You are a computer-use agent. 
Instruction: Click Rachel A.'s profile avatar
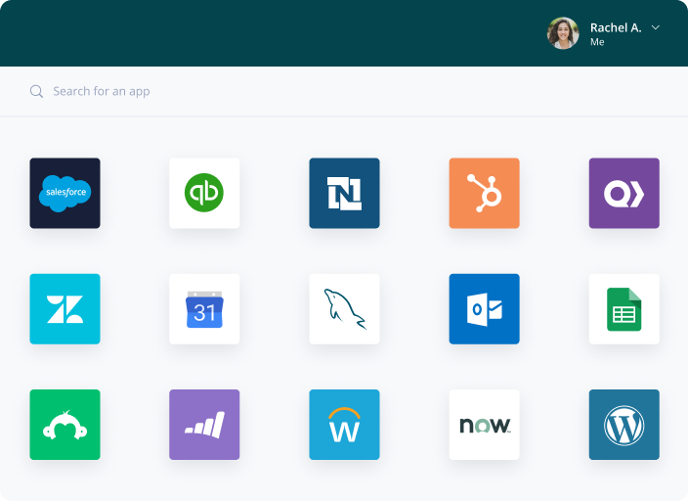(563, 33)
